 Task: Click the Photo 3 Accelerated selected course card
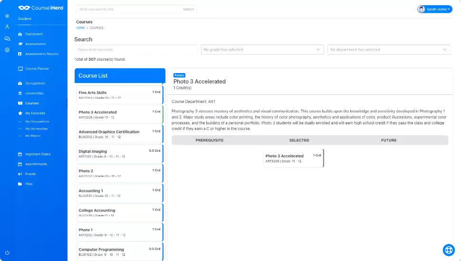point(293,158)
